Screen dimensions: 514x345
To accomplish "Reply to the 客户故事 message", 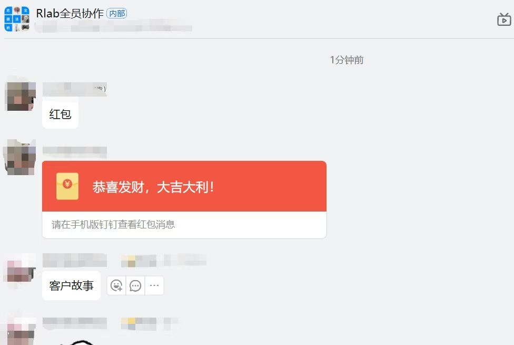I will coord(135,285).
